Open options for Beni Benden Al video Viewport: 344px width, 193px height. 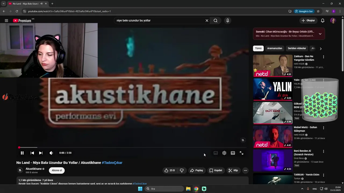(x=324, y=151)
